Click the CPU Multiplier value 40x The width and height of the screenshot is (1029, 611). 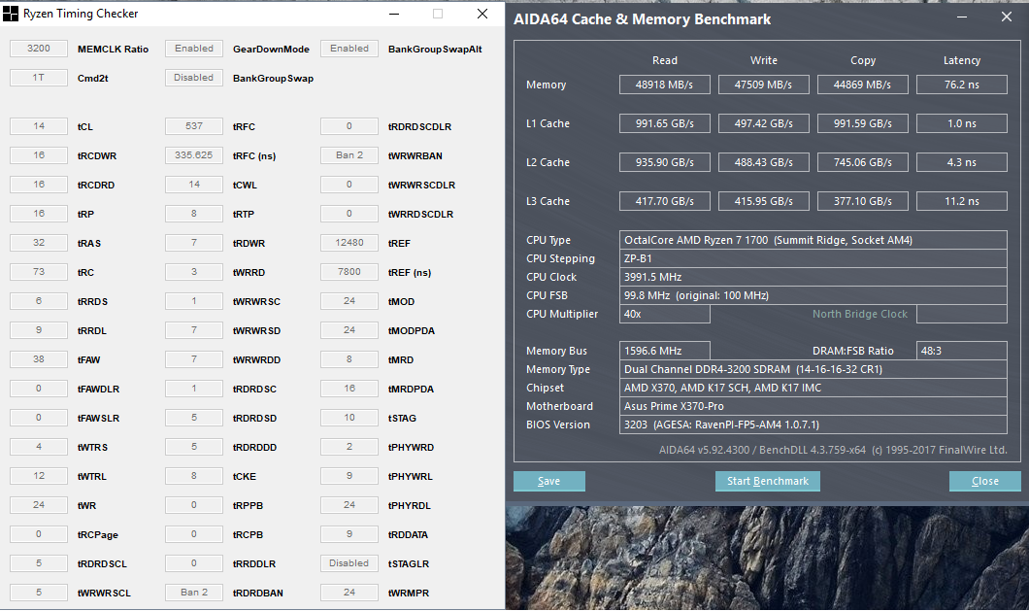pyautogui.click(x=665, y=314)
